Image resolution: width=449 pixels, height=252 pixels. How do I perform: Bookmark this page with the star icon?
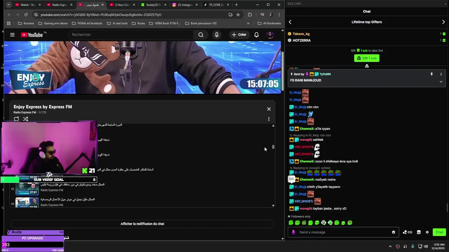pos(238,15)
